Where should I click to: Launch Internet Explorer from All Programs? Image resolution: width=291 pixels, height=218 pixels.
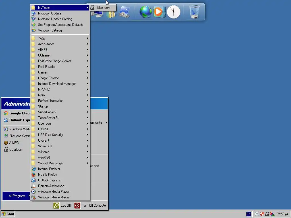(x=60, y=169)
